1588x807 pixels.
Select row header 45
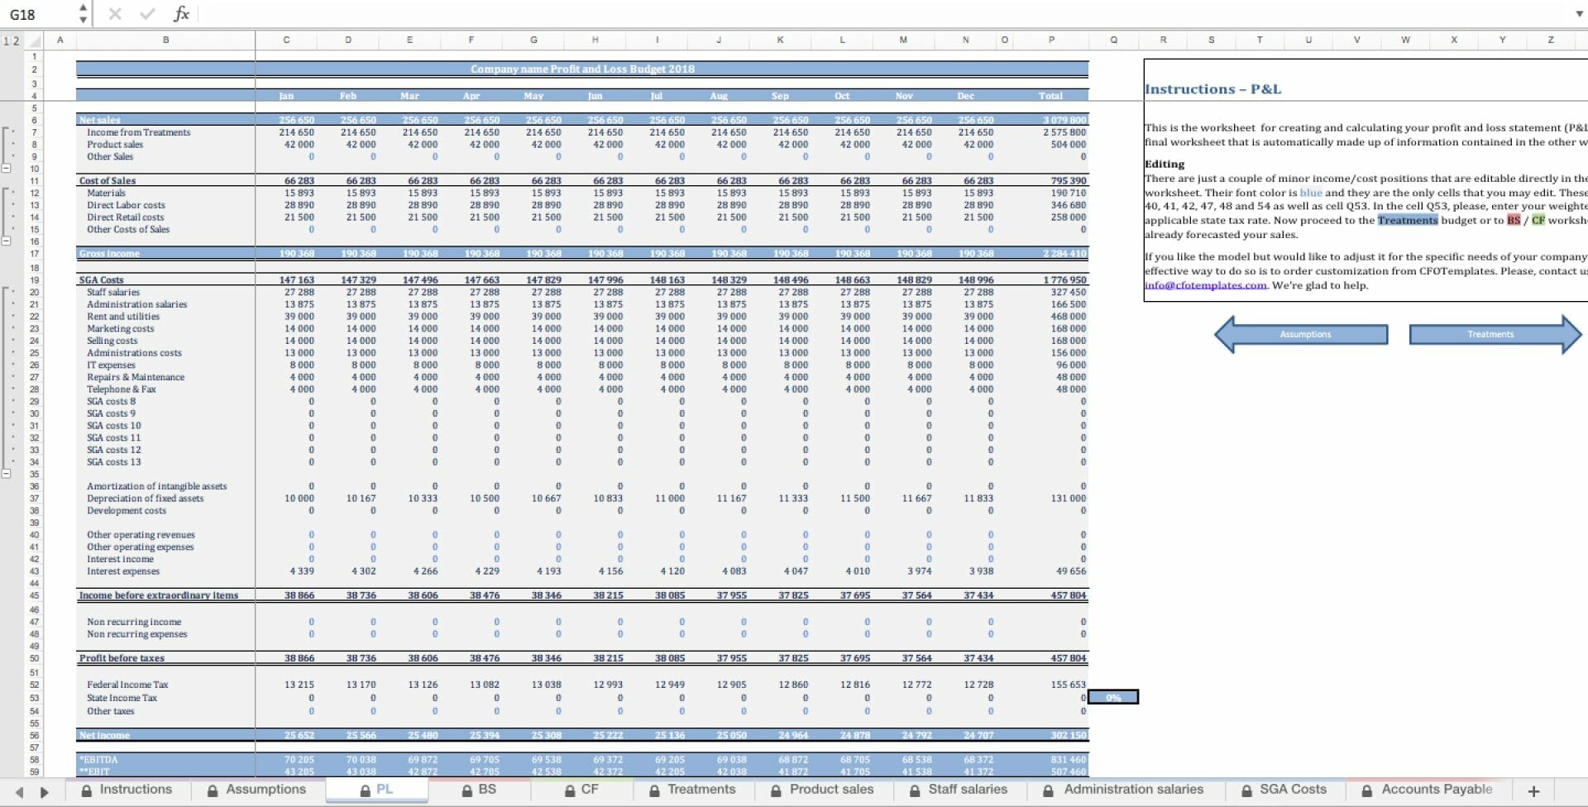35,595
